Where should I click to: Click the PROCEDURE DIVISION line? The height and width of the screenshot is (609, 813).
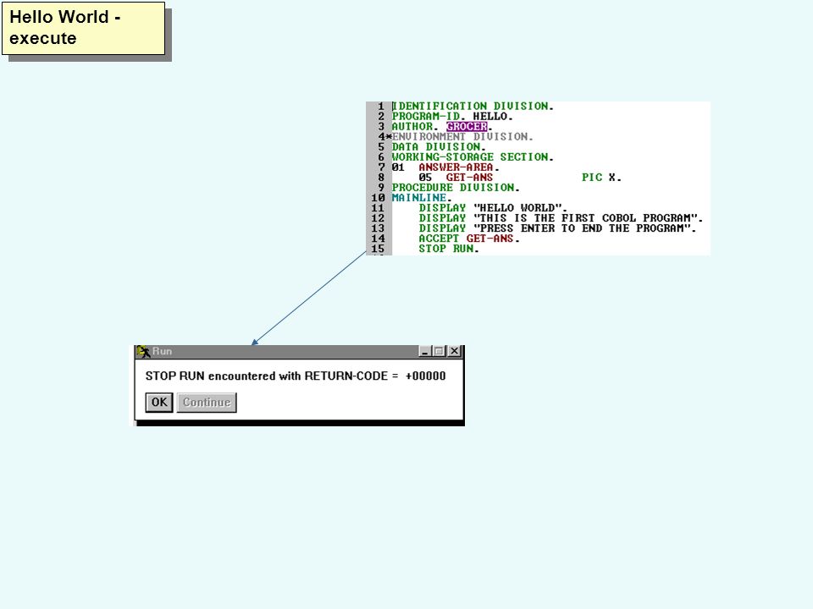[456, 188]
